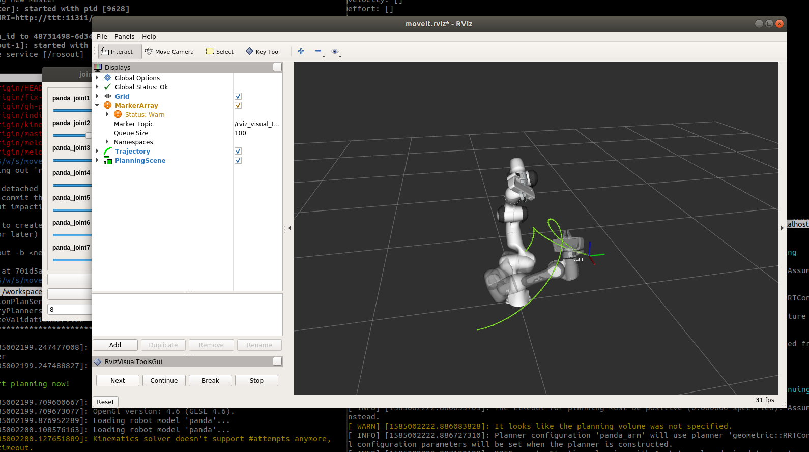Select the Queue Size property row

(187, 133)
